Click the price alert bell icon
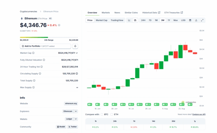The image size is (217, 133). click(75, 46)
